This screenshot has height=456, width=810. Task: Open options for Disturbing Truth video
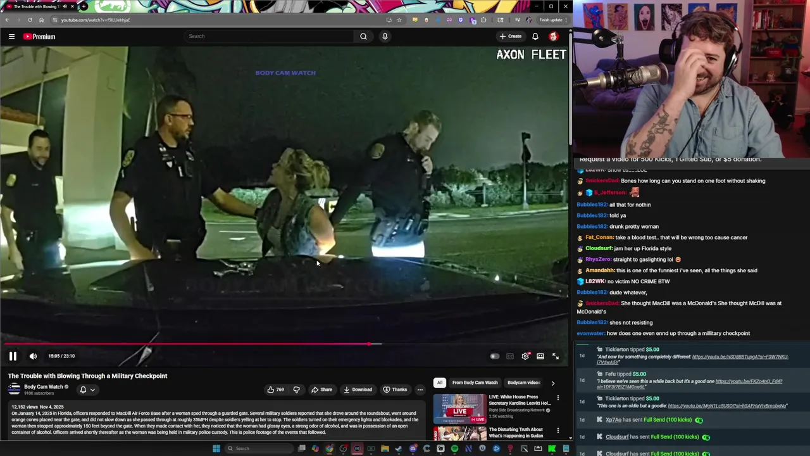point(558,431)
